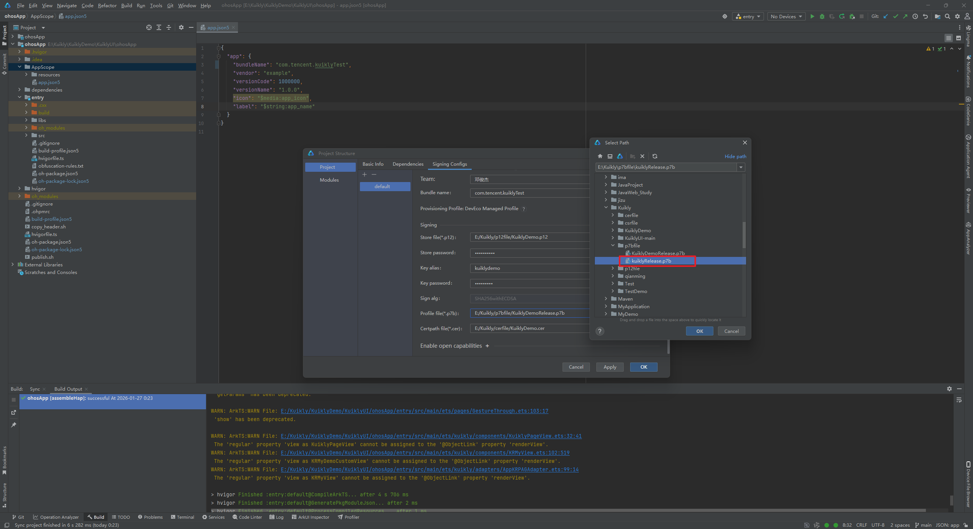This screenshot has width=973, height=529.
Task: Open the Refactor menu
Action: [x=107, y=5]
